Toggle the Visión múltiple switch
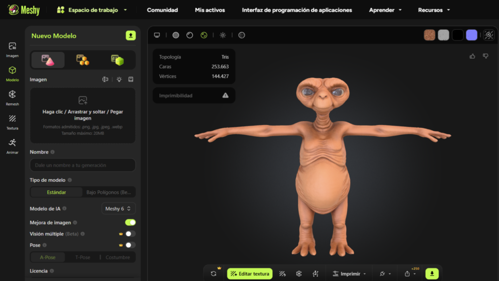 pyautogui.click(x=130, y=234)
